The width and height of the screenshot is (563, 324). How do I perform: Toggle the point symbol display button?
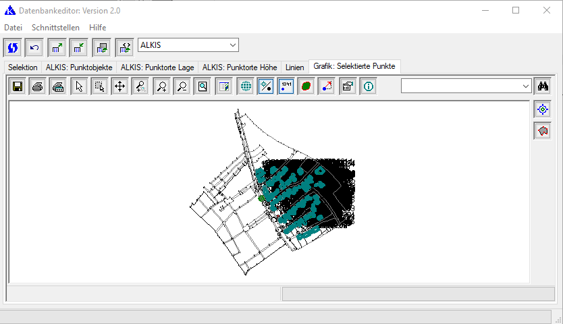coord(266,86)
